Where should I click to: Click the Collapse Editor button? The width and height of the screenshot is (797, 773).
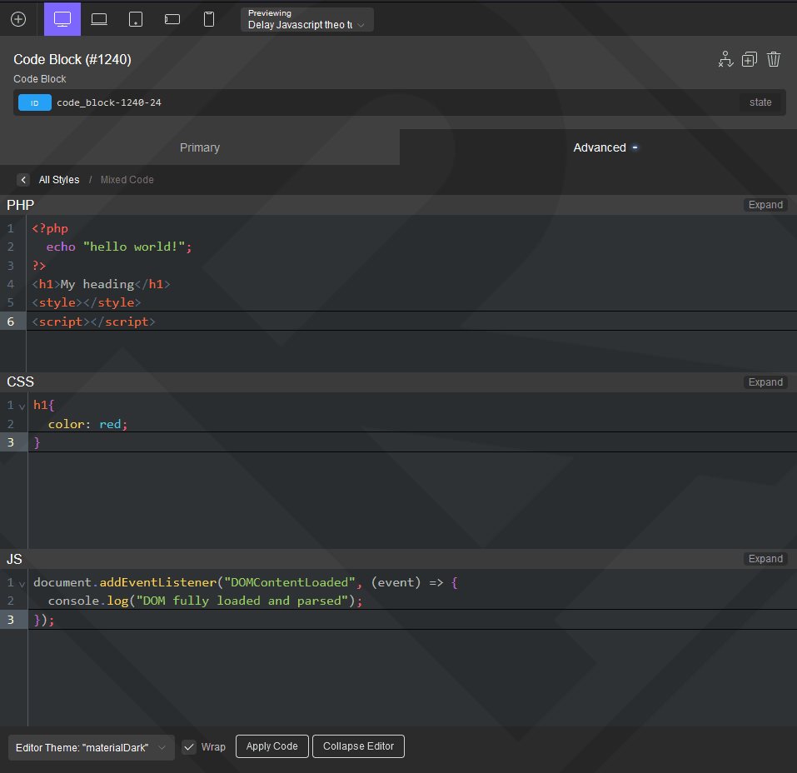(358, 746)
